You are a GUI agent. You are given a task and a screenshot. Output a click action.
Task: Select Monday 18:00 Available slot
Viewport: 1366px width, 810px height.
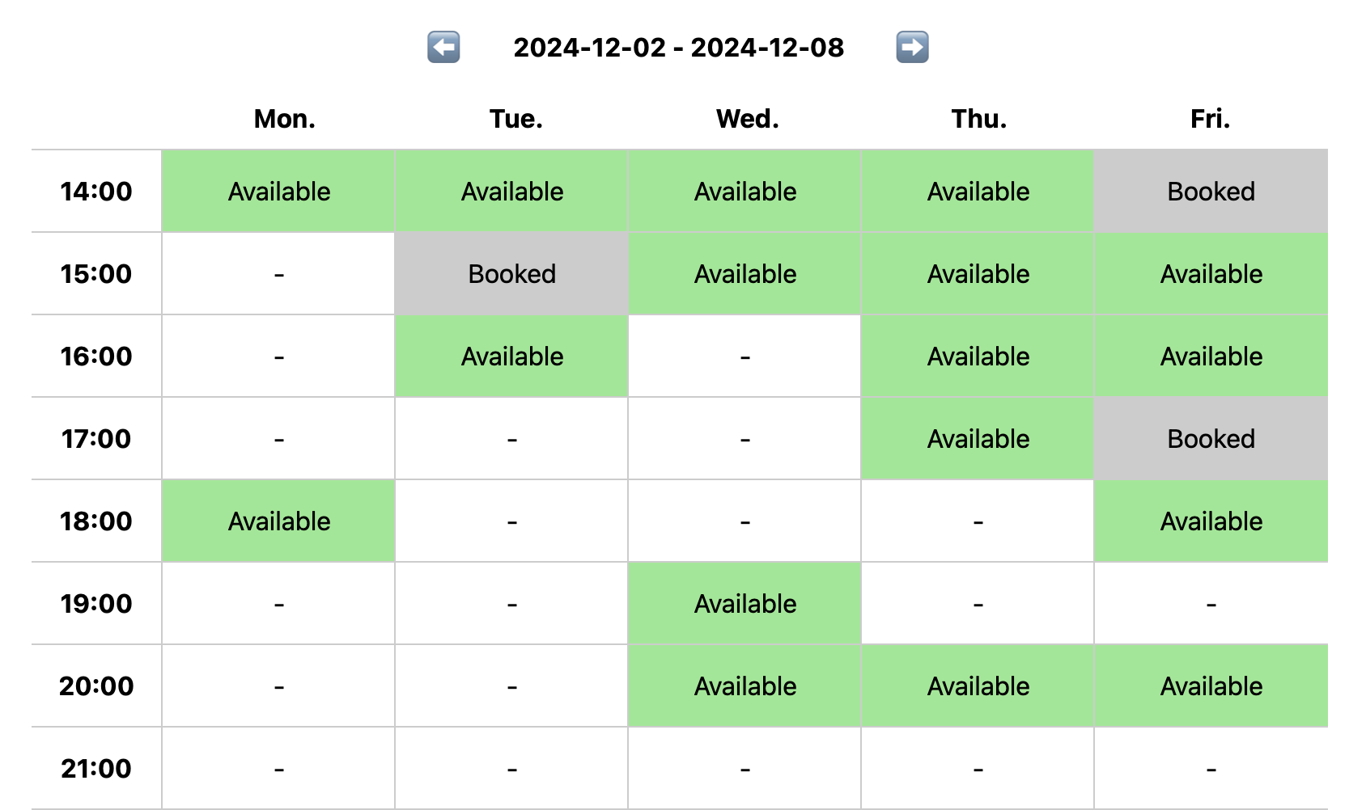(279, 521)
